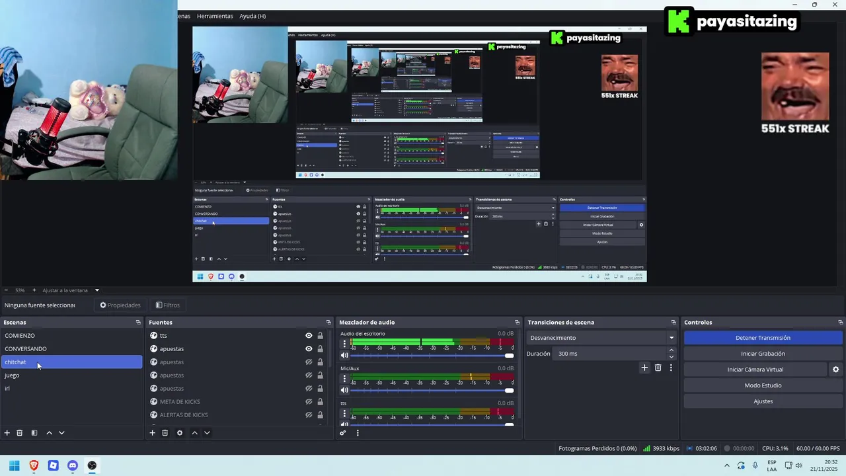Zoom in preview with plus icon
The width and height of the screenshot is (846, 476).
[x=34, y=290]
